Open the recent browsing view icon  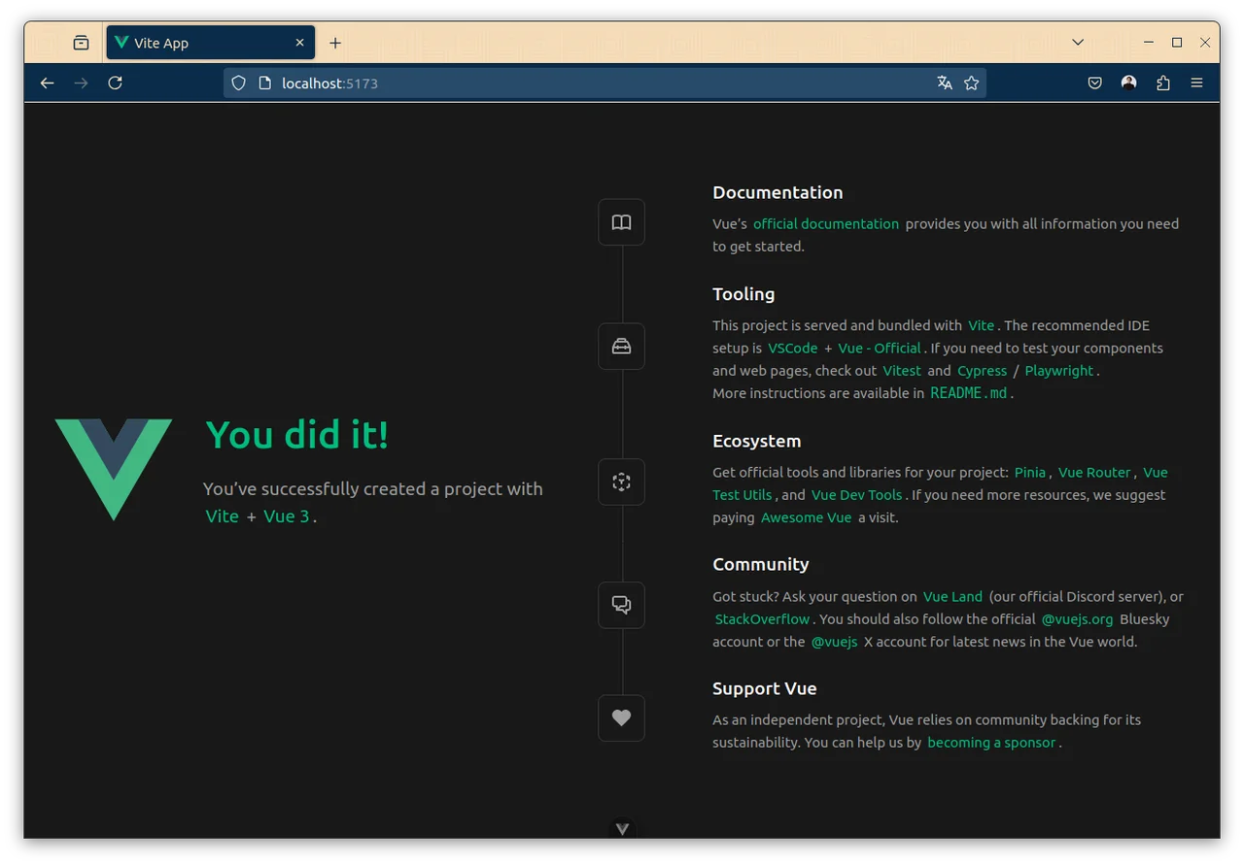tap(81, 43)
